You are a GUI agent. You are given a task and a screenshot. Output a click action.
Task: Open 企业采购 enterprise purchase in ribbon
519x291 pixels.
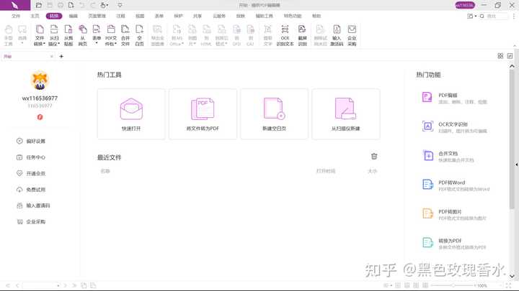click(352, 35)
